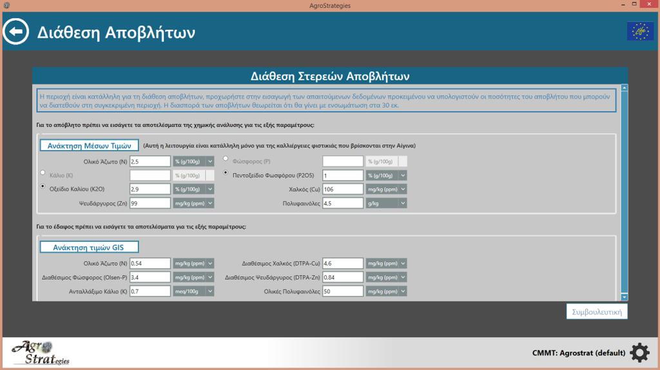This screenshot has width=660, height=370.
Task: Click the app icon in the title bar
Action: [x=6, y=5]
